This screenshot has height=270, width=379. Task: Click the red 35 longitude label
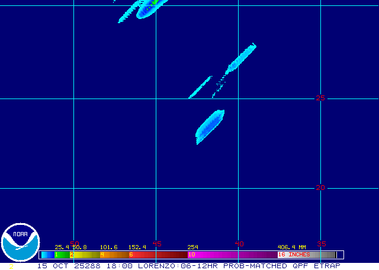pos(322,243)
